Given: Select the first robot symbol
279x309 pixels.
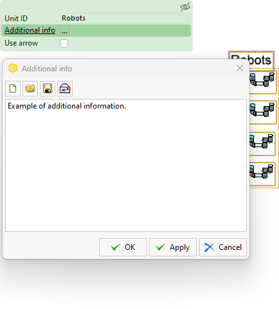Looking at the screenshot, I should coord(263,82).
